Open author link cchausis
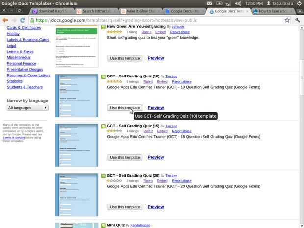The width and height of the screenshot is (304, 228). (x=178, y=27)
